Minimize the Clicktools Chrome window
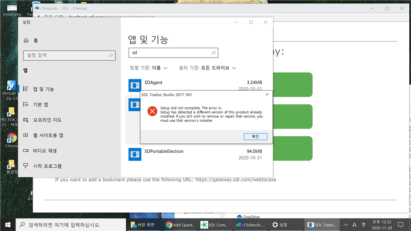411x231 pixels. (372, 9)
